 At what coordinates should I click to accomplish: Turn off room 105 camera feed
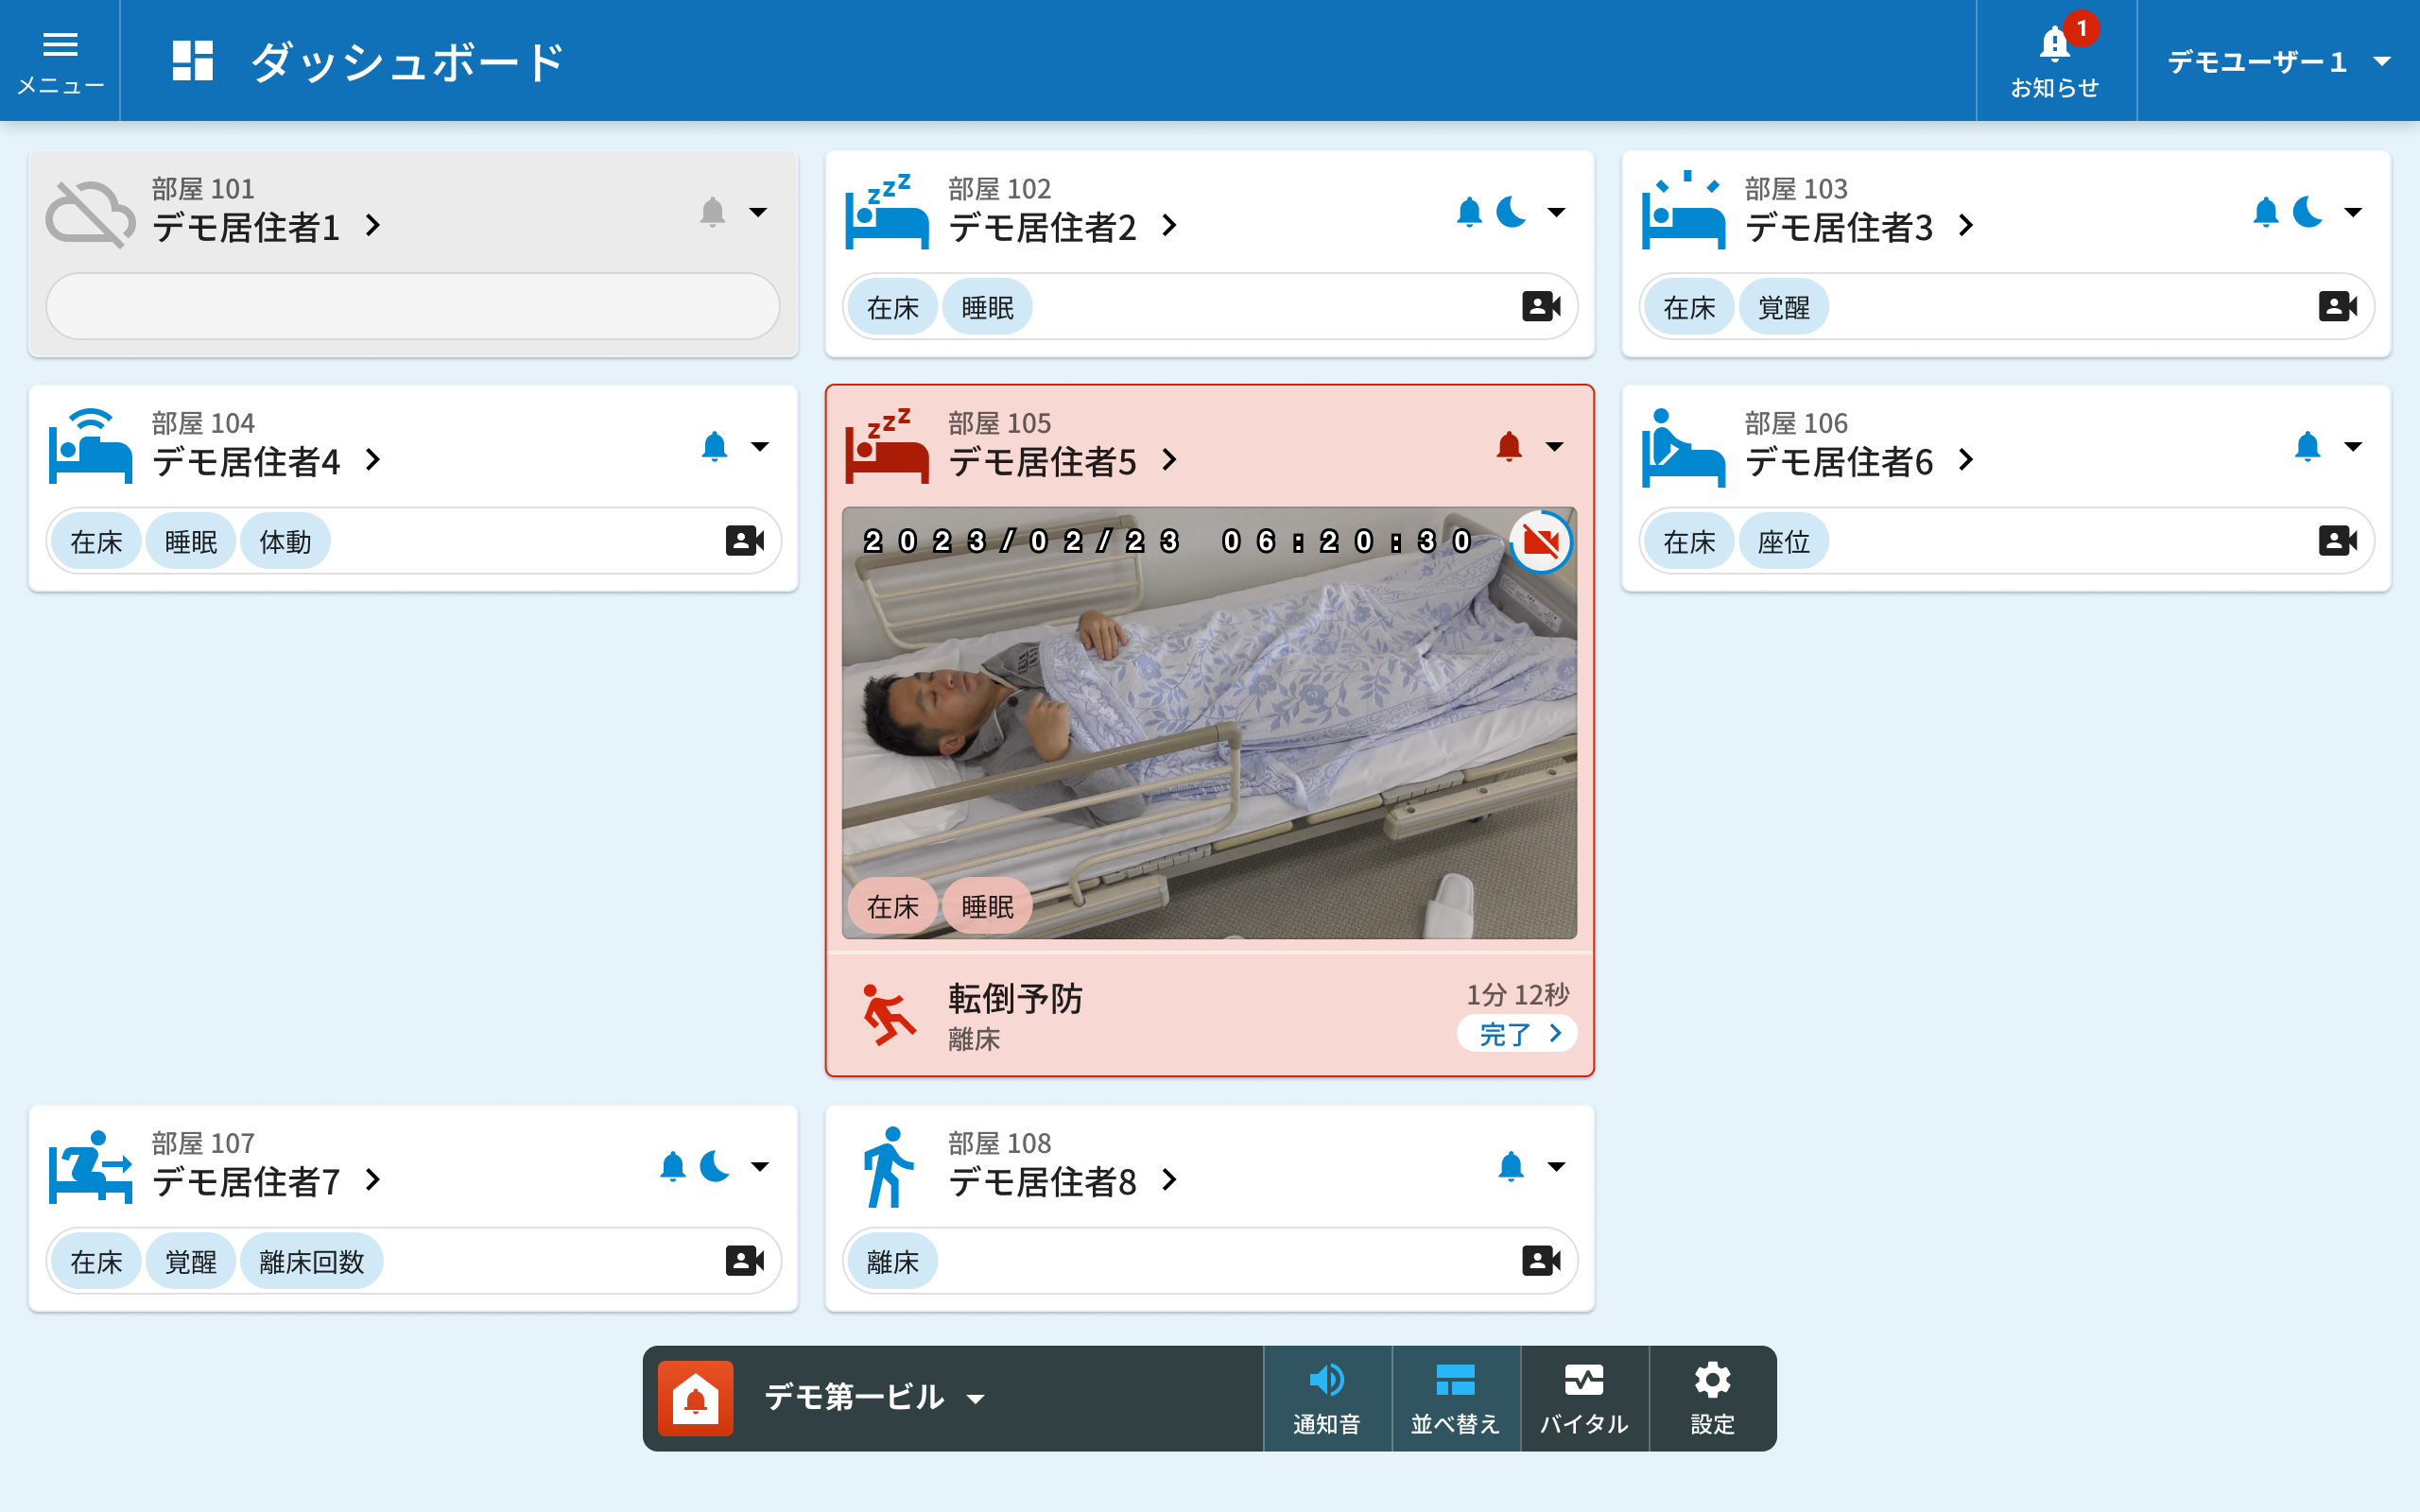coord(1540,542)
